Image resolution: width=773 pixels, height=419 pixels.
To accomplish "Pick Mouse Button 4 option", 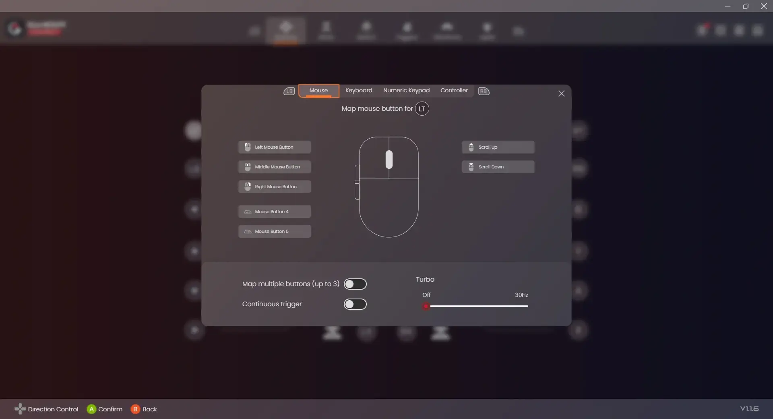I will point(274,212).
